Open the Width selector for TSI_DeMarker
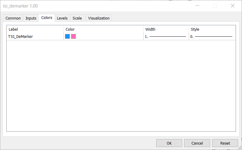Viewport: 242px width, 150px height. (166, 37)
